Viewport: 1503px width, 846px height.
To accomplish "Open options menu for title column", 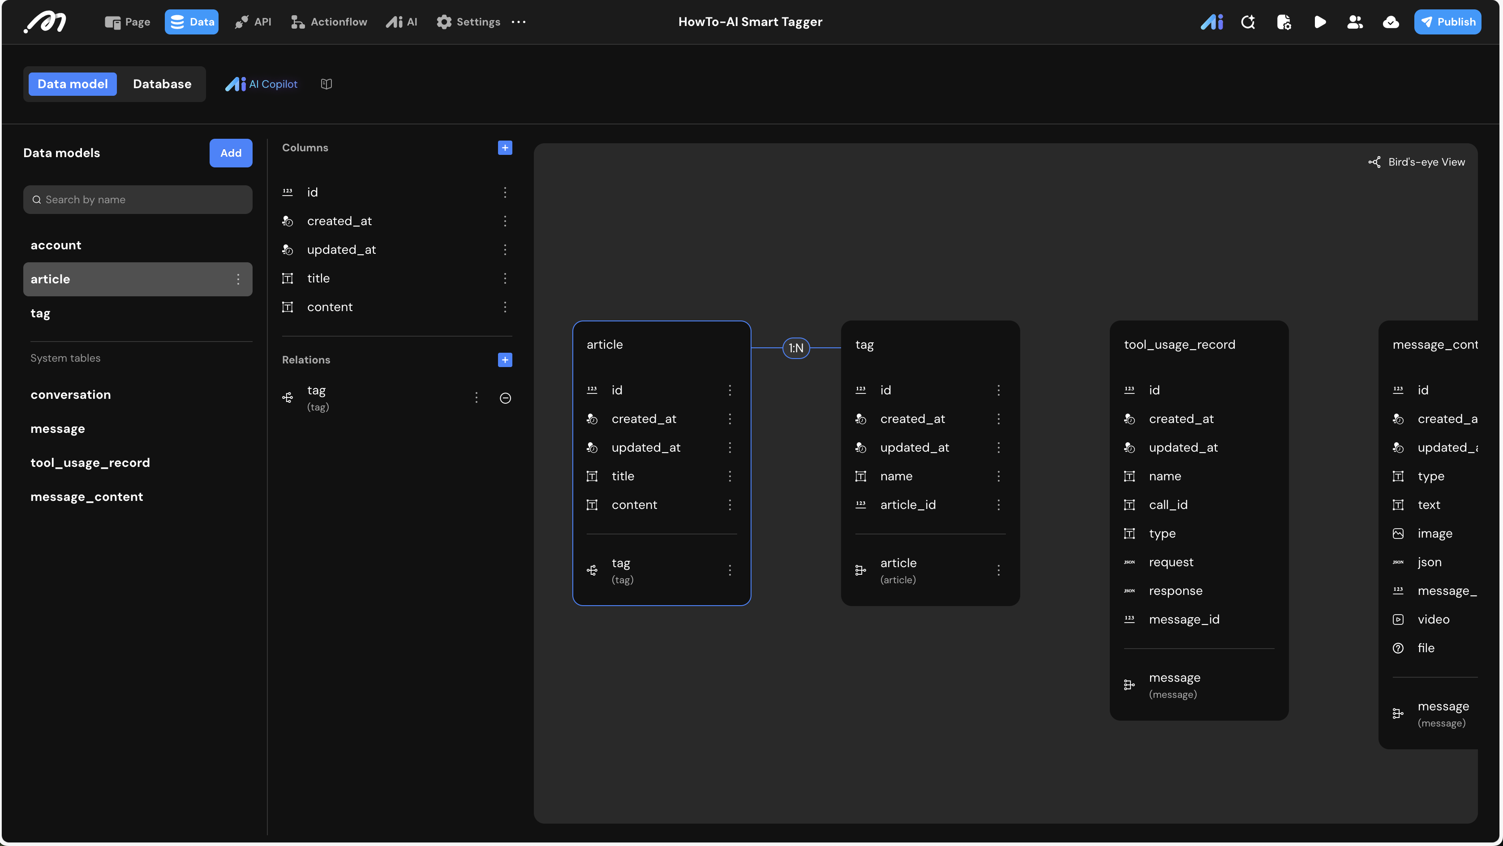I will pyautogui.click(x=505, y=278).
